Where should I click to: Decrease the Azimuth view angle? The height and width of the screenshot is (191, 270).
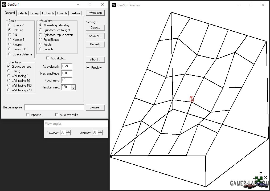[100, 134]
